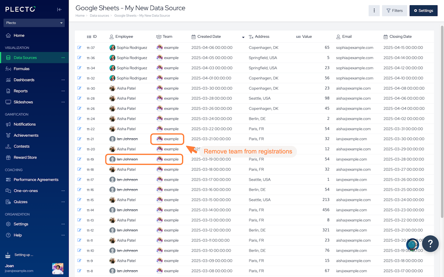Open Performance Agreements page
444x277 pixels.
click(x=36, y=180)
